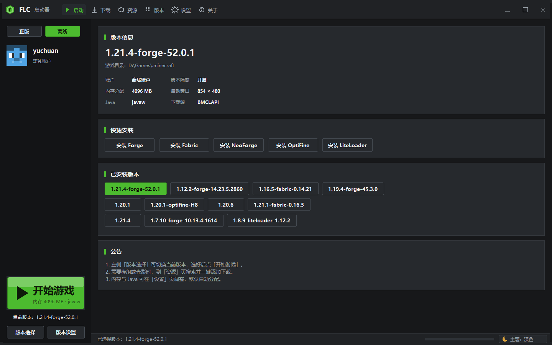Switch to the 资源 resources tab

[128, 10]
